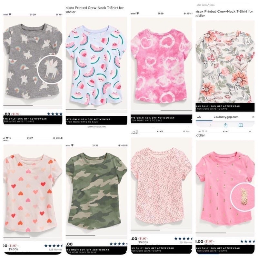Open the 291 Reviews link
This screenshot has height=258, width=258.
point(186,243)
